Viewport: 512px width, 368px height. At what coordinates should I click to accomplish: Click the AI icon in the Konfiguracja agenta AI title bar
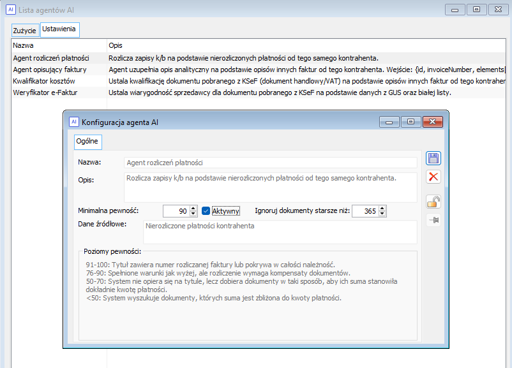pos(74,122)
